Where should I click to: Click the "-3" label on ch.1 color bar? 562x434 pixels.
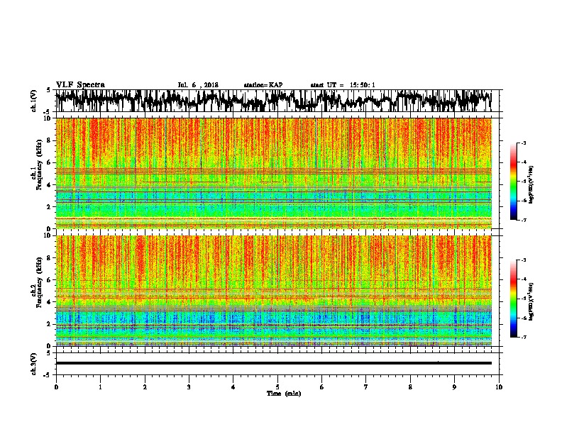(523, 143)
